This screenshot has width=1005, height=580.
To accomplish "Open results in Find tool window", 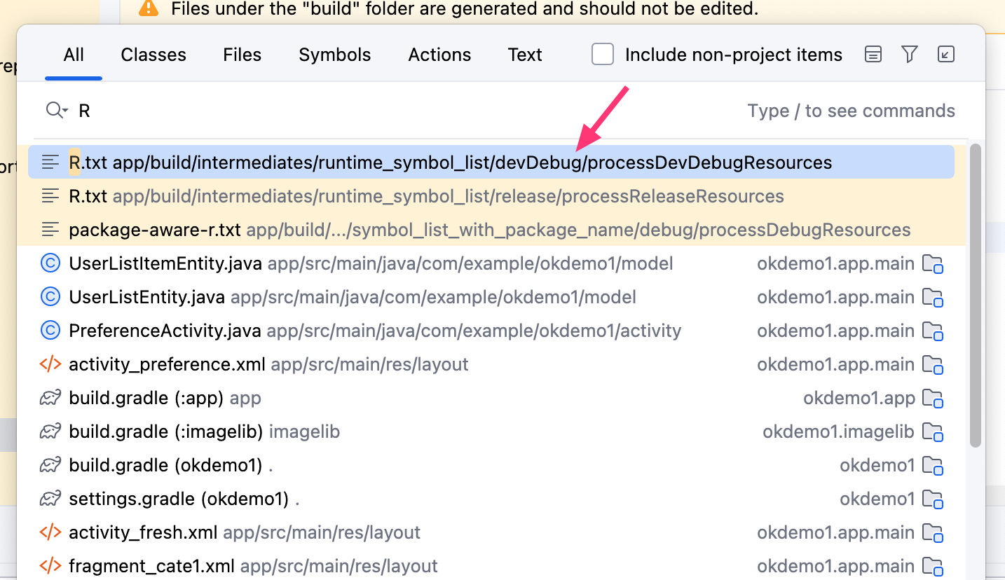I will click(x=946, y=55).
